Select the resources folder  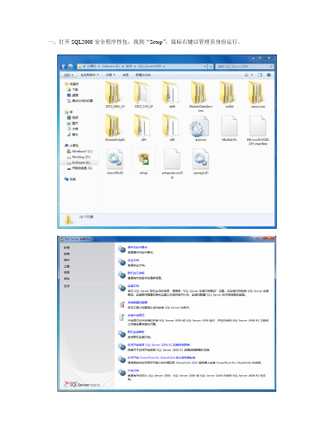[258, 94]
